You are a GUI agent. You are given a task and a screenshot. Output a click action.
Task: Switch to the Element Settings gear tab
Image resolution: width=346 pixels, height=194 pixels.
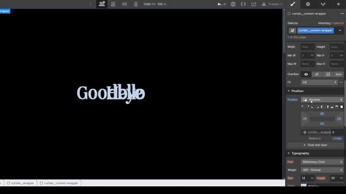[x=308, y=4]
